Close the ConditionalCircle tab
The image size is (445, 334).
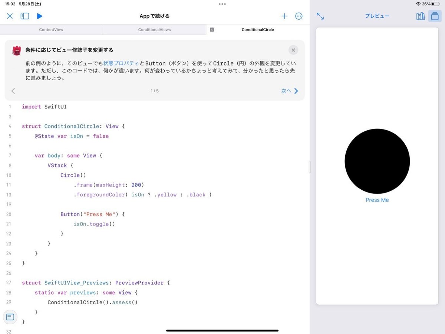pyautogui.click(x=212, y=30)
